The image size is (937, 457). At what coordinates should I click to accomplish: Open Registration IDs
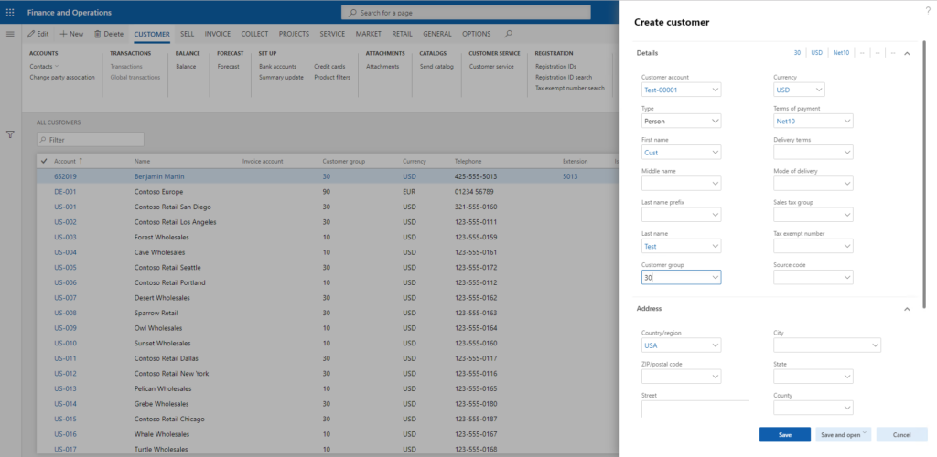tap(555, 66)
